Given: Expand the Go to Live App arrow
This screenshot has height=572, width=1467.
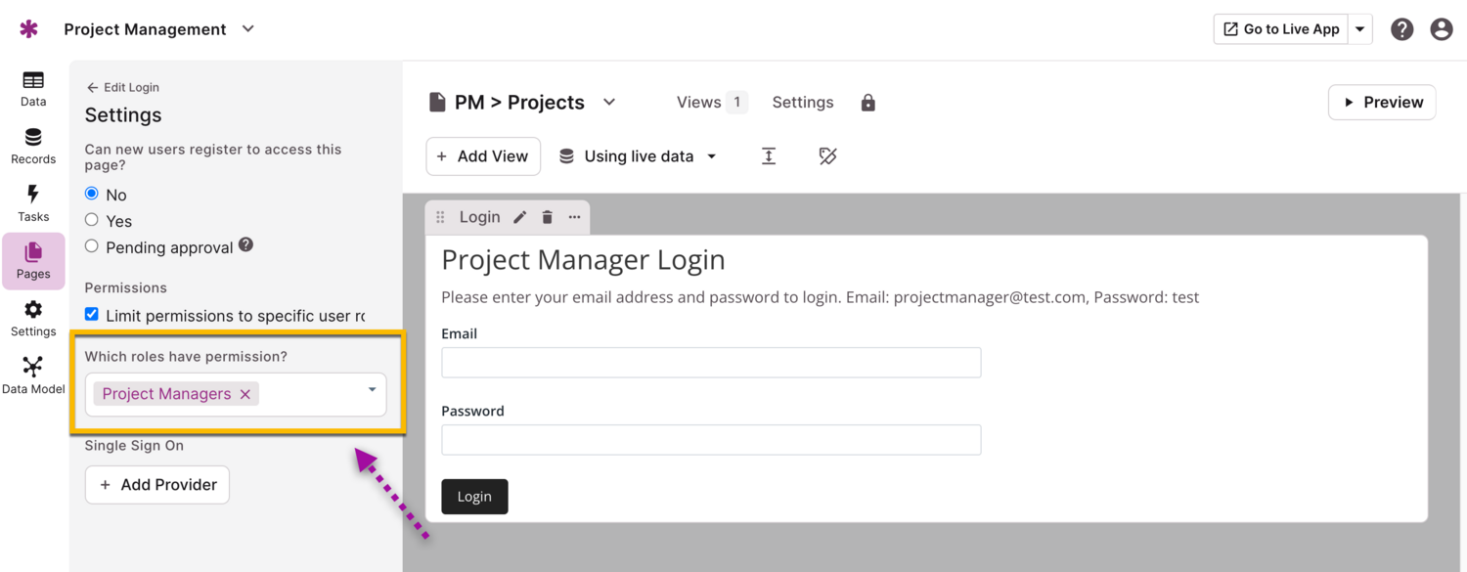Looking at the screenshot, I should click(x=1360, y=29).
